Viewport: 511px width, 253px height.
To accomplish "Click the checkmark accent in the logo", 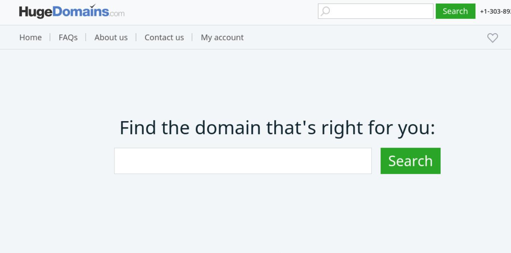I will pos(93,6).
